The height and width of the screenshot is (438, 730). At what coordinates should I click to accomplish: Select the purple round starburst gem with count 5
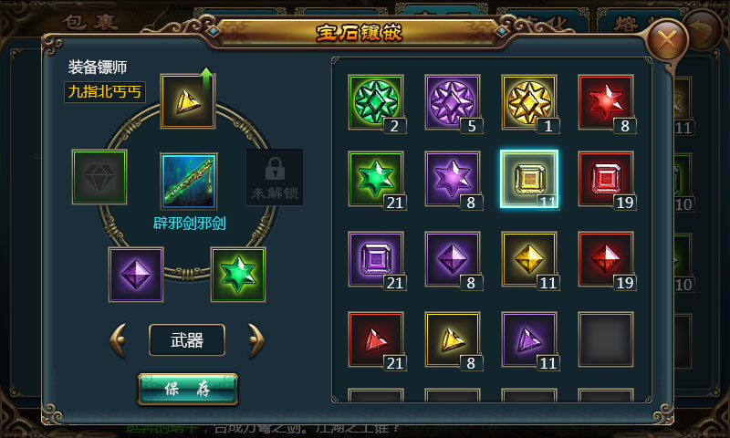[453, 102]
